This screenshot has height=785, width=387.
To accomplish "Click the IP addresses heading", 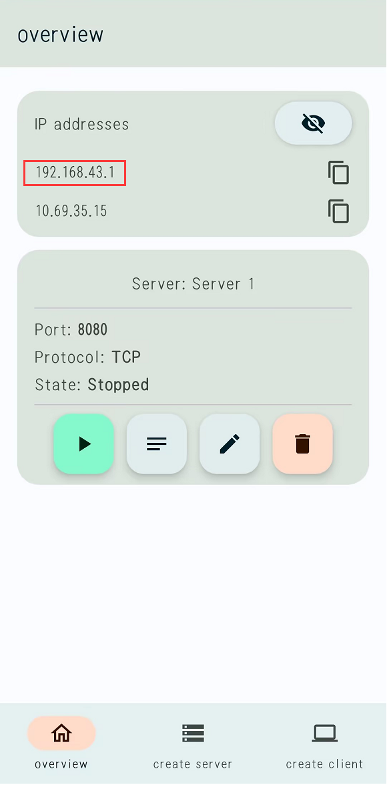I will 81,123.
